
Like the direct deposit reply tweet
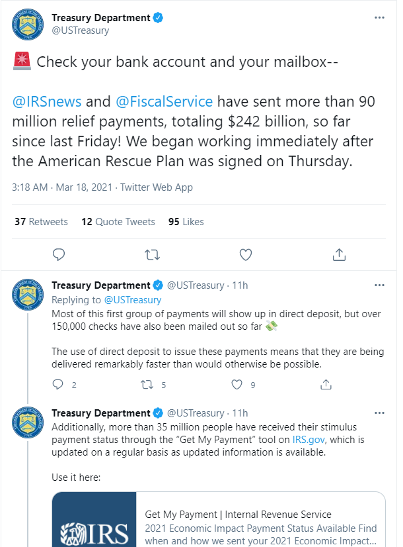(x=237, y=385)
